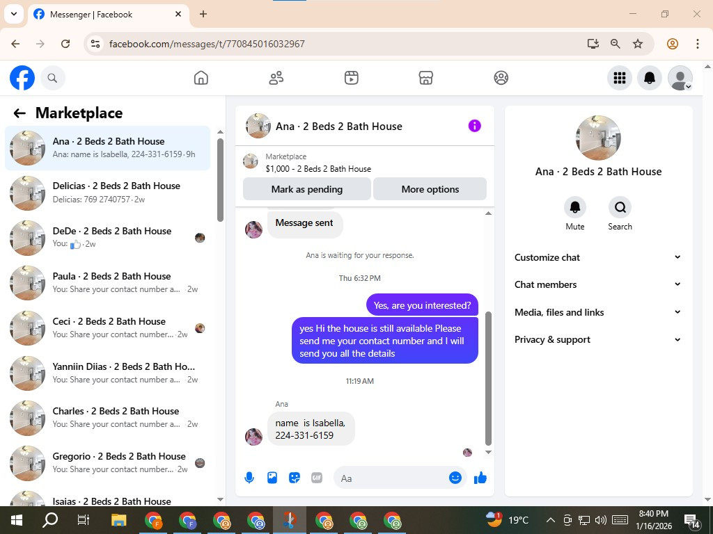Click the facebook.com address bar URL
The height and width of the screenshot is (534, 713).
pyautogui.click(x=207, y=44)
